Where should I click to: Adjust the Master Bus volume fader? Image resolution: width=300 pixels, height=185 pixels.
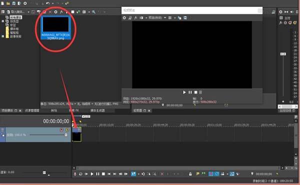pyautogui.click(x=283, y=54)
